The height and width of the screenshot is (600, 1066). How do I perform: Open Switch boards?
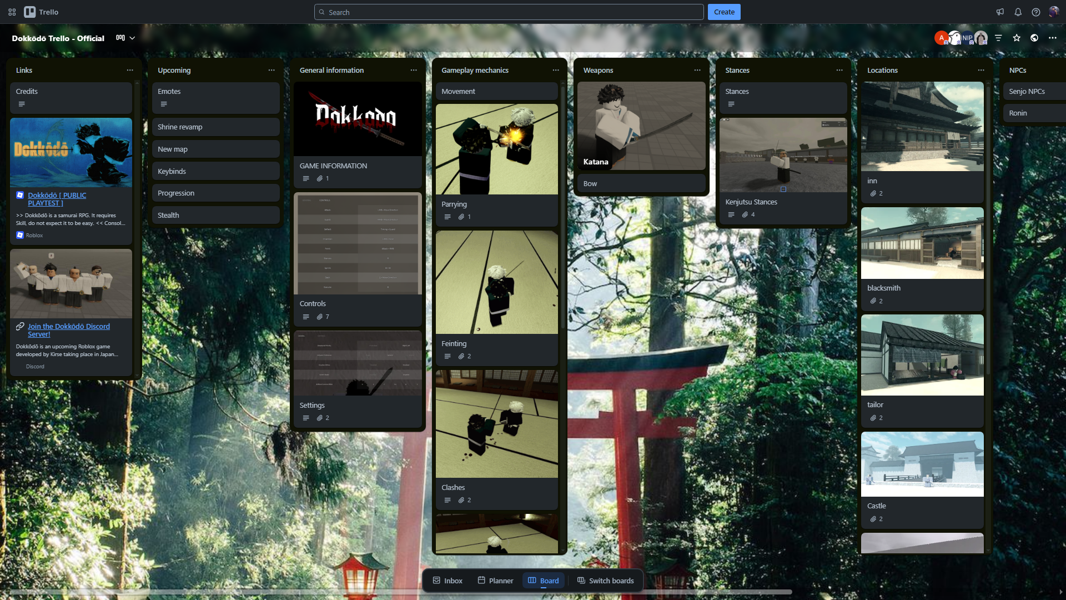coord(605,581)
